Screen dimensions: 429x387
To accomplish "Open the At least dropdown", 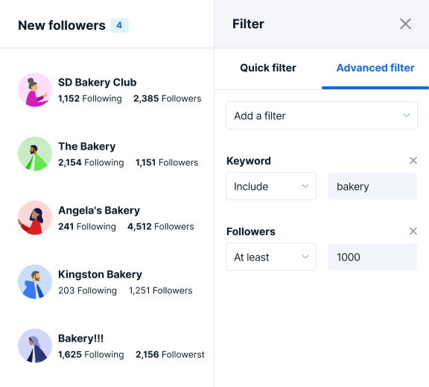I will click(271, 257).
